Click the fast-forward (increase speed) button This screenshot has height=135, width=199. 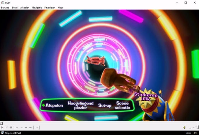click(x=26, y=128)
